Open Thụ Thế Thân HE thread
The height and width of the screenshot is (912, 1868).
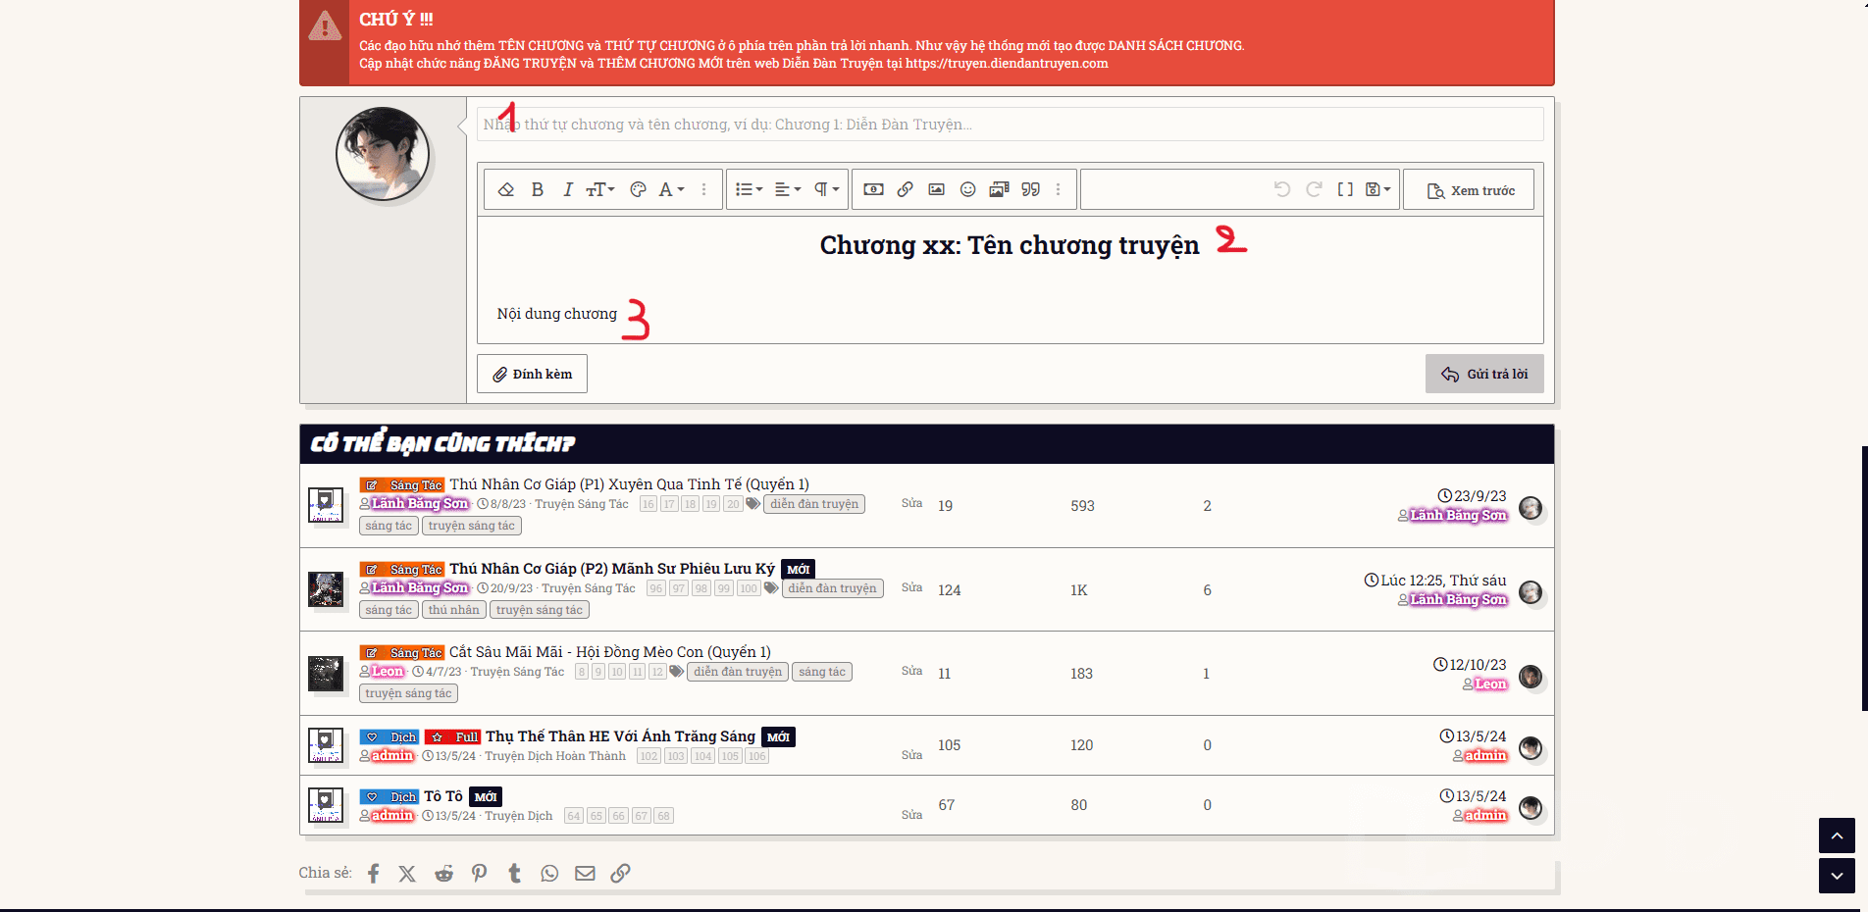coord(620,736)
